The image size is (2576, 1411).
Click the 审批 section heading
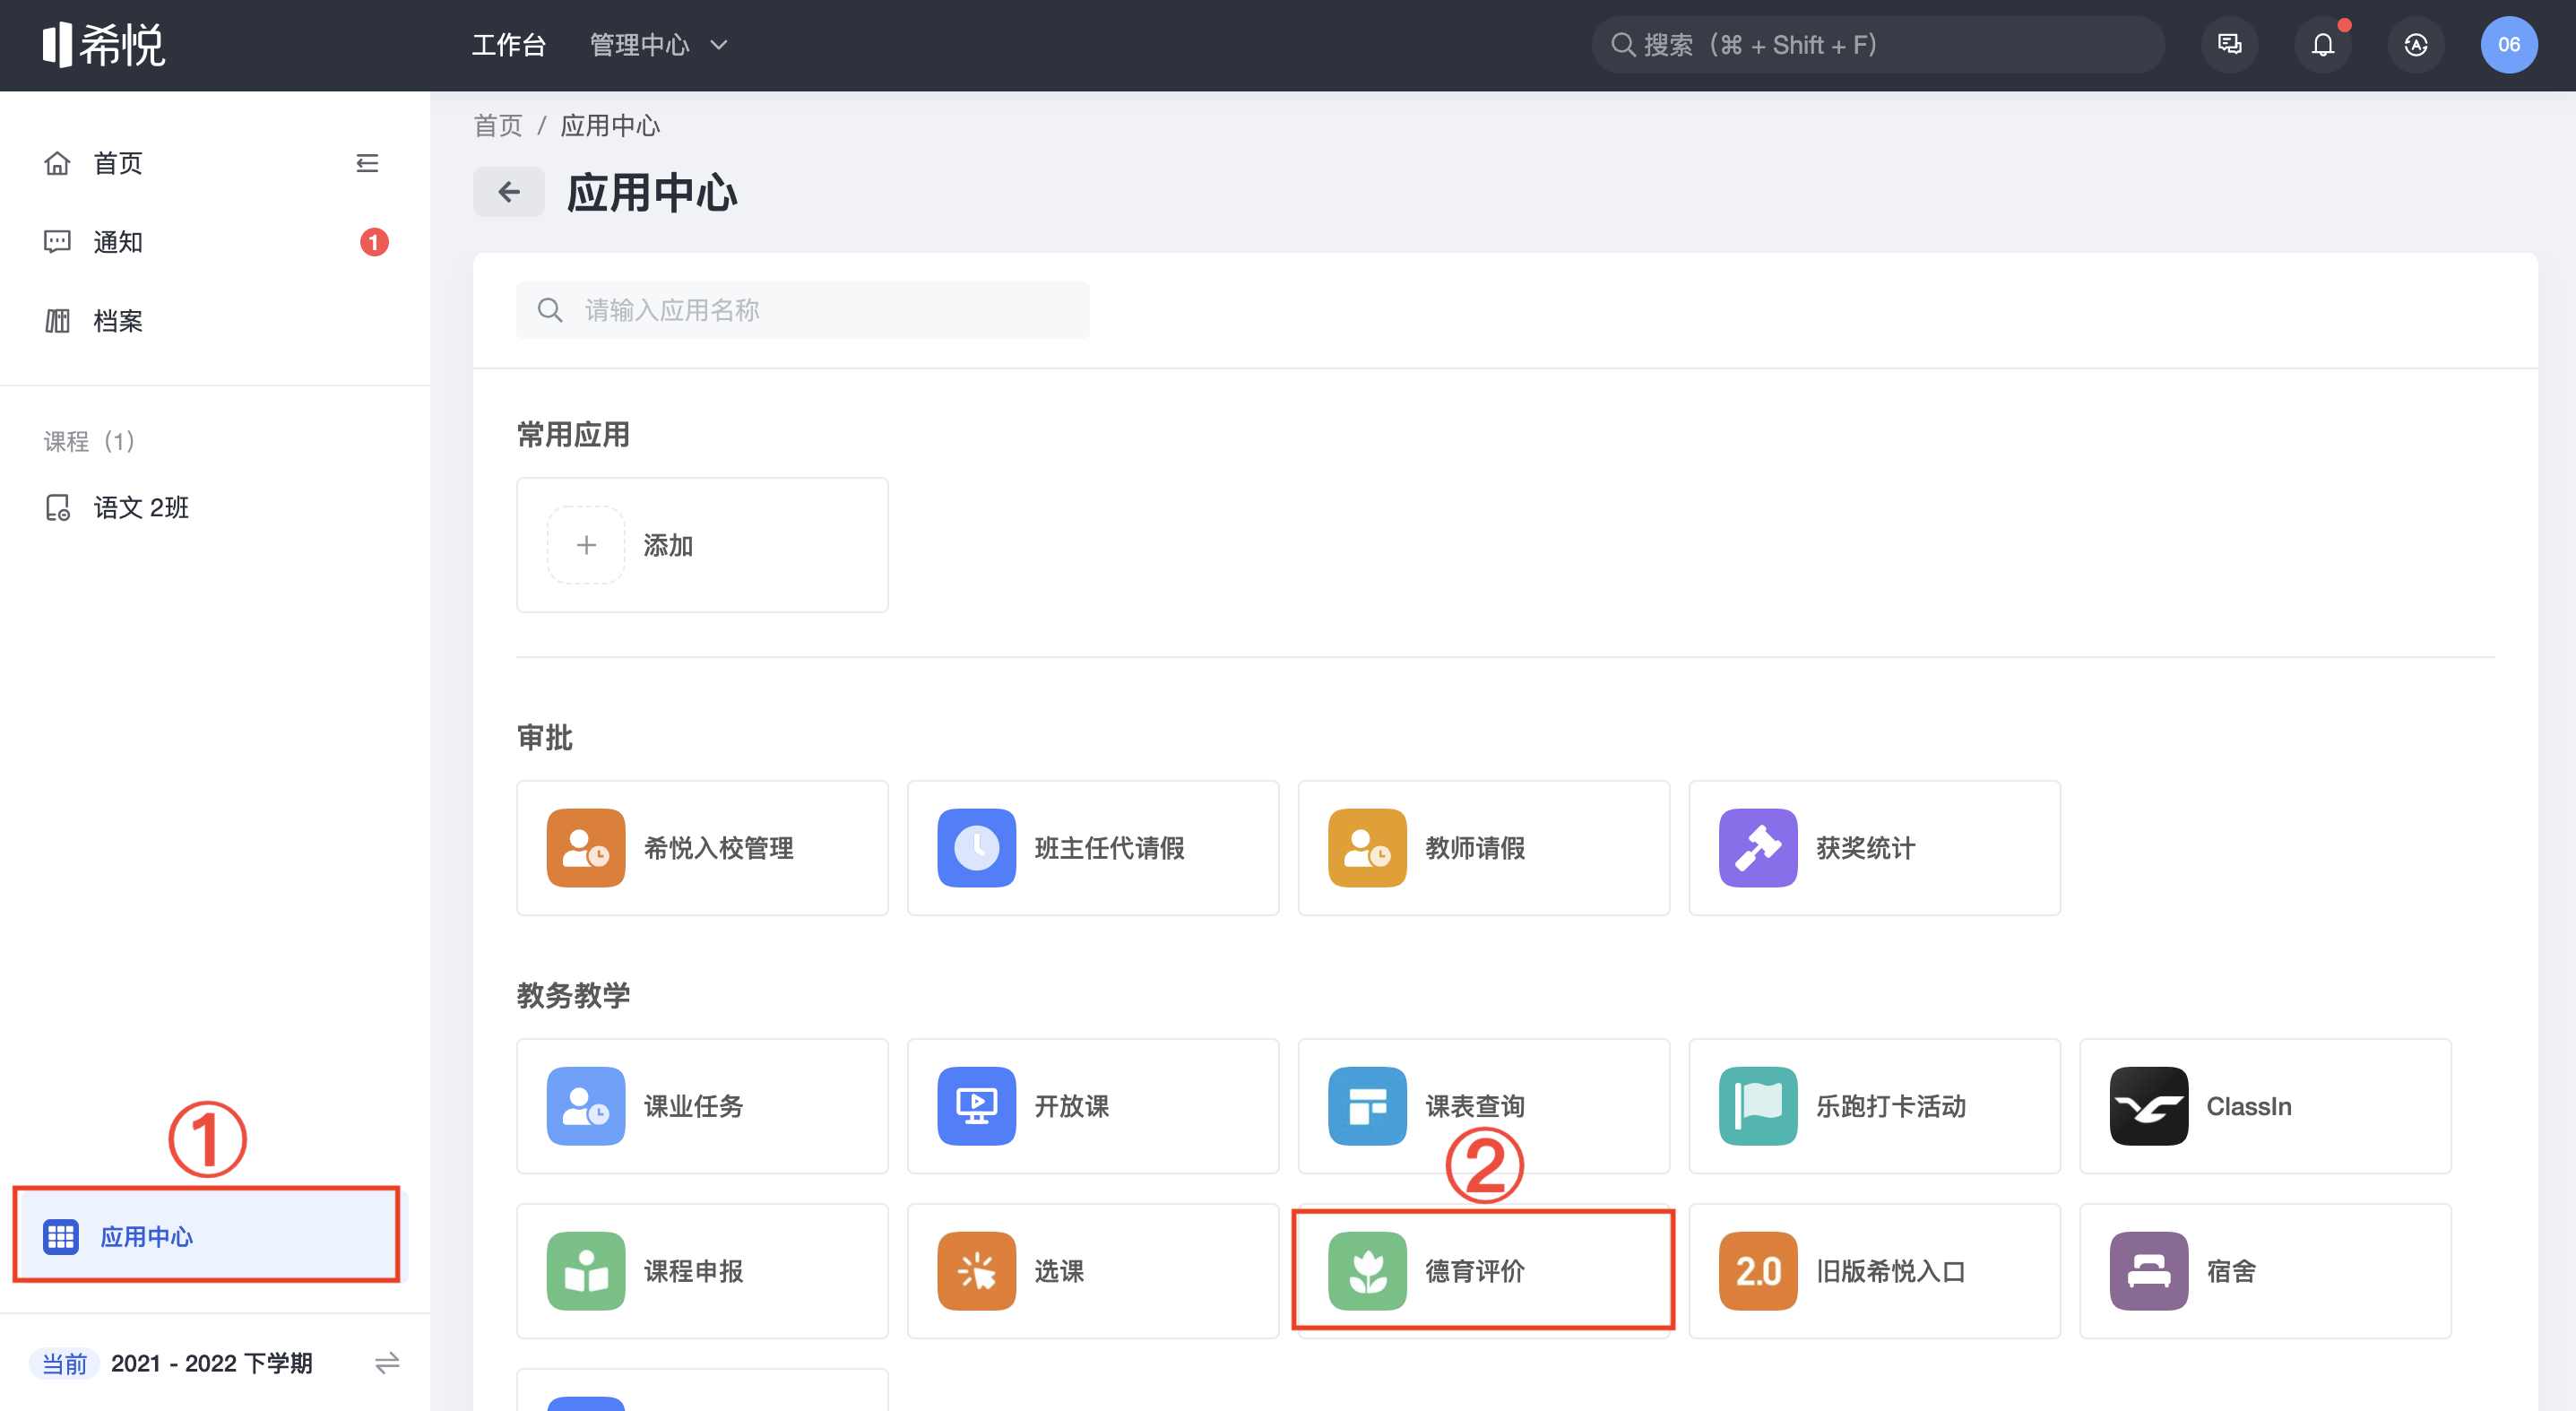point(545,737)
